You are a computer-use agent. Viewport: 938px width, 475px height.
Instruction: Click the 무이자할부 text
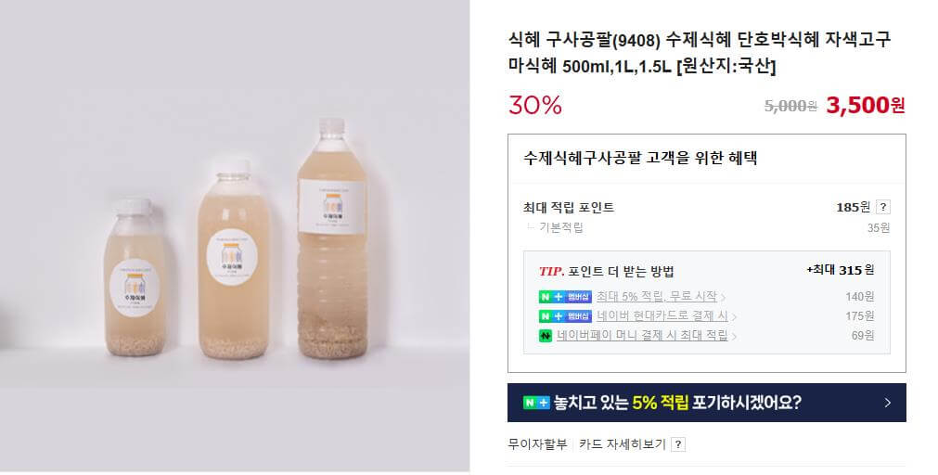pos(537,444)
